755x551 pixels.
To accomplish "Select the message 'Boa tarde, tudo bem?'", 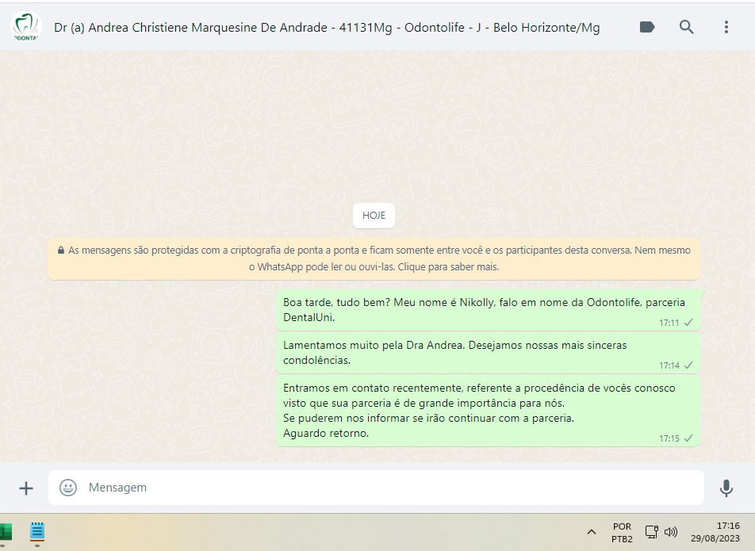I will click(488, 311).
